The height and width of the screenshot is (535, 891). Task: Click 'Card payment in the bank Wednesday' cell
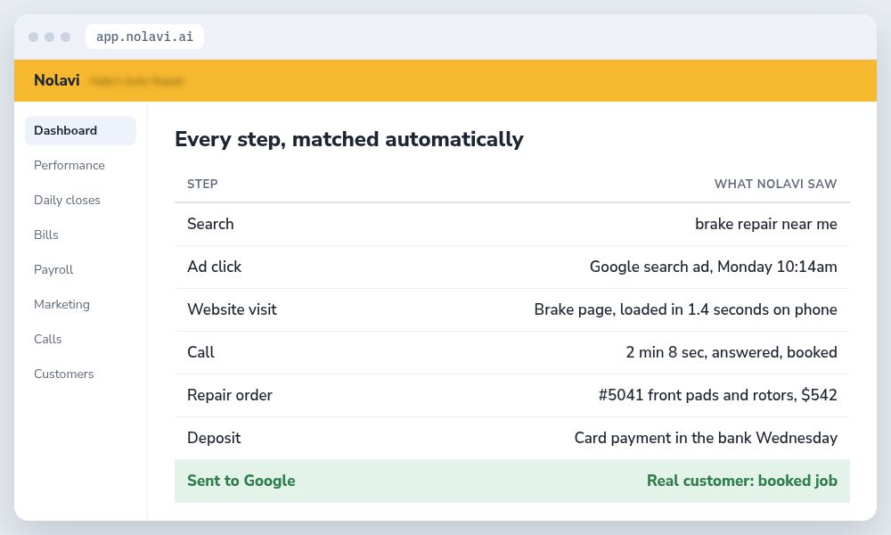(x=706, y=438)
